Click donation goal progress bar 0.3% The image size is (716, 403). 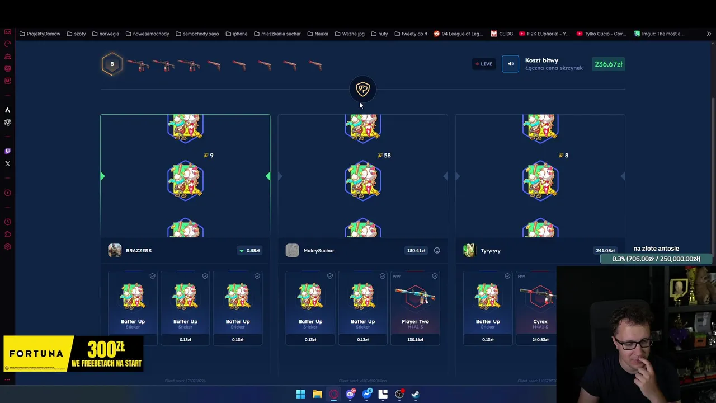point(656,259)
